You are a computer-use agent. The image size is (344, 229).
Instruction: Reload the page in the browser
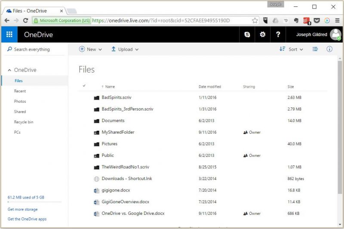tap(26, 20)
